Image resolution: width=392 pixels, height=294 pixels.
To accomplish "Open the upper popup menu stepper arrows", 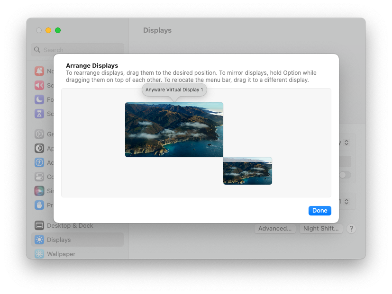I will coord(346,143).
